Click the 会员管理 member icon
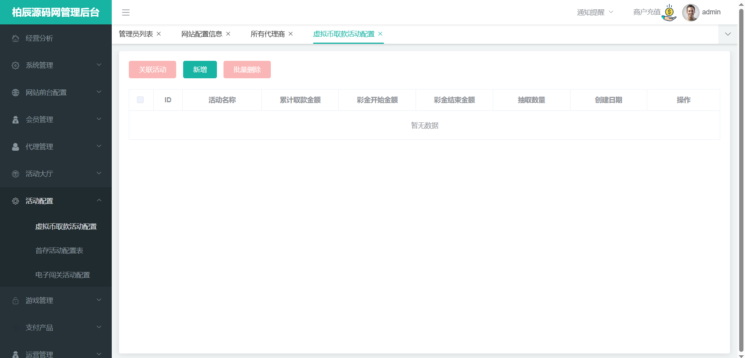The height and width of the screenshot is (358, 745). point(16,120)
